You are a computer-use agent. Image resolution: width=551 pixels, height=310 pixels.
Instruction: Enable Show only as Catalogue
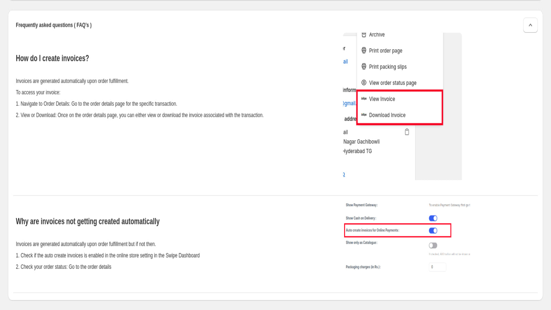tap(433, 245)
